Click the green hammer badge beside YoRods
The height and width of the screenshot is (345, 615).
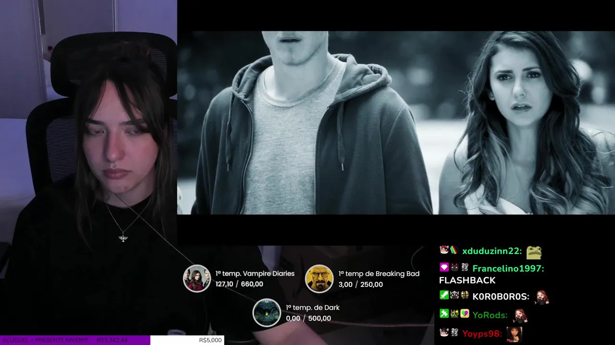pyautogui.click(x=444, y=314)
